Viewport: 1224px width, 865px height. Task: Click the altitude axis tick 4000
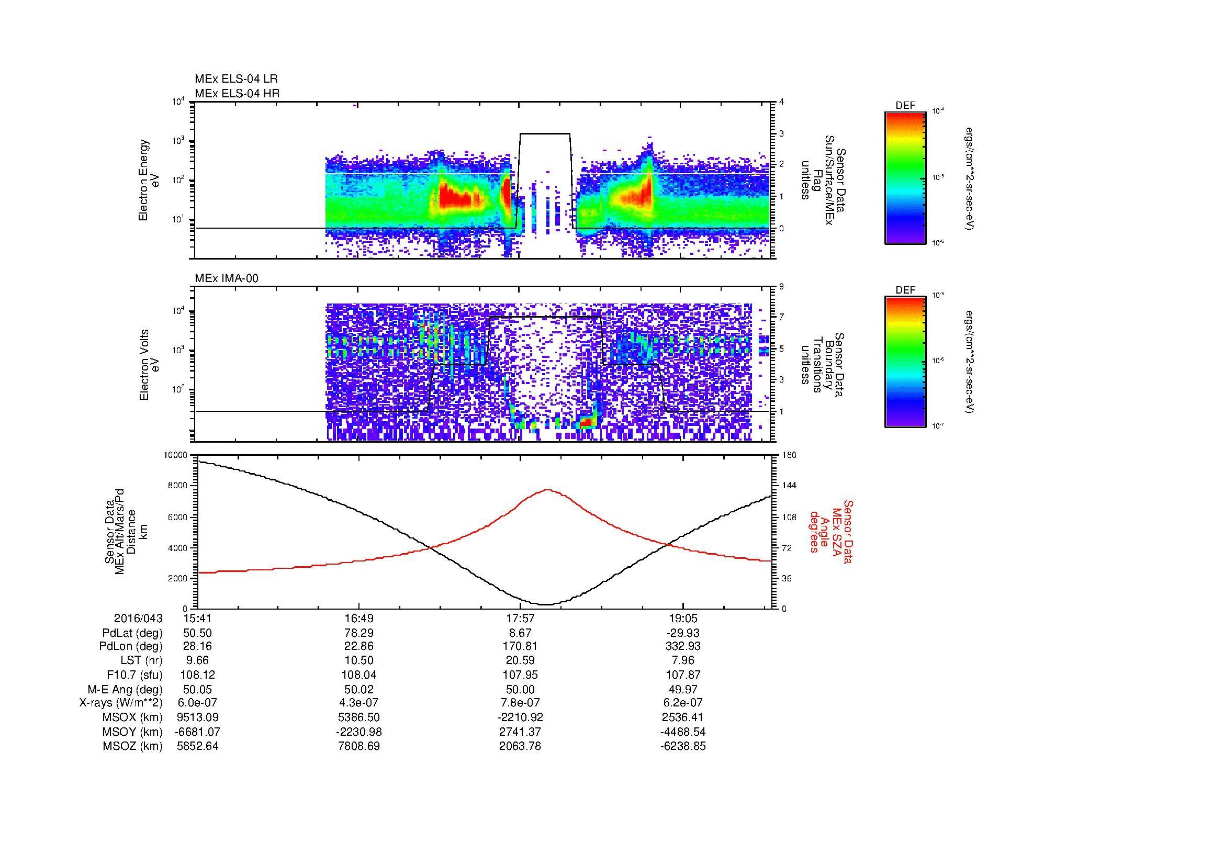point(178,547)
